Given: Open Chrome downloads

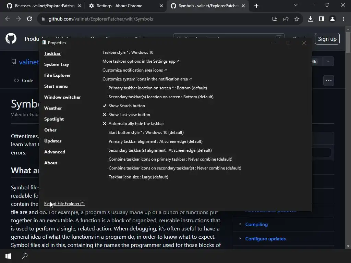Looking at the screenshot, I should click(311, 19).
